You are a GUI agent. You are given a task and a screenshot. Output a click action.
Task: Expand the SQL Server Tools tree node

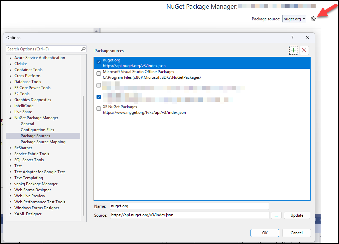[x=10, y=160]
